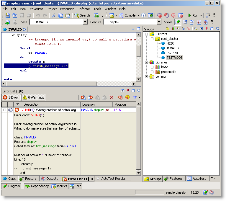
Task: Click the cut scissors icon
Action: tap(53, 15)
